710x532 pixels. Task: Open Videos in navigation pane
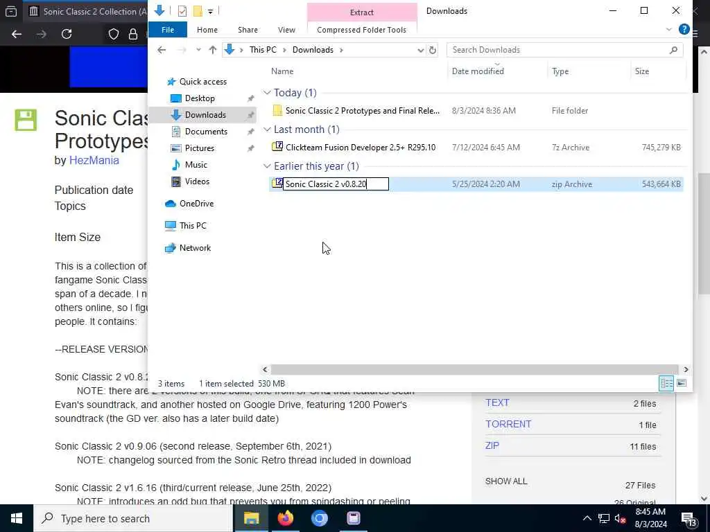click(x=197, y=181)
